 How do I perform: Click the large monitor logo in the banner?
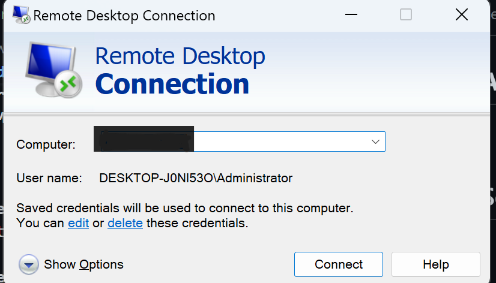coord(52,71)
